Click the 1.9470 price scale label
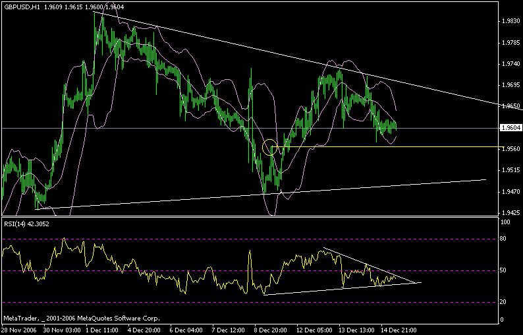523x335 pixels. (511, 192)
